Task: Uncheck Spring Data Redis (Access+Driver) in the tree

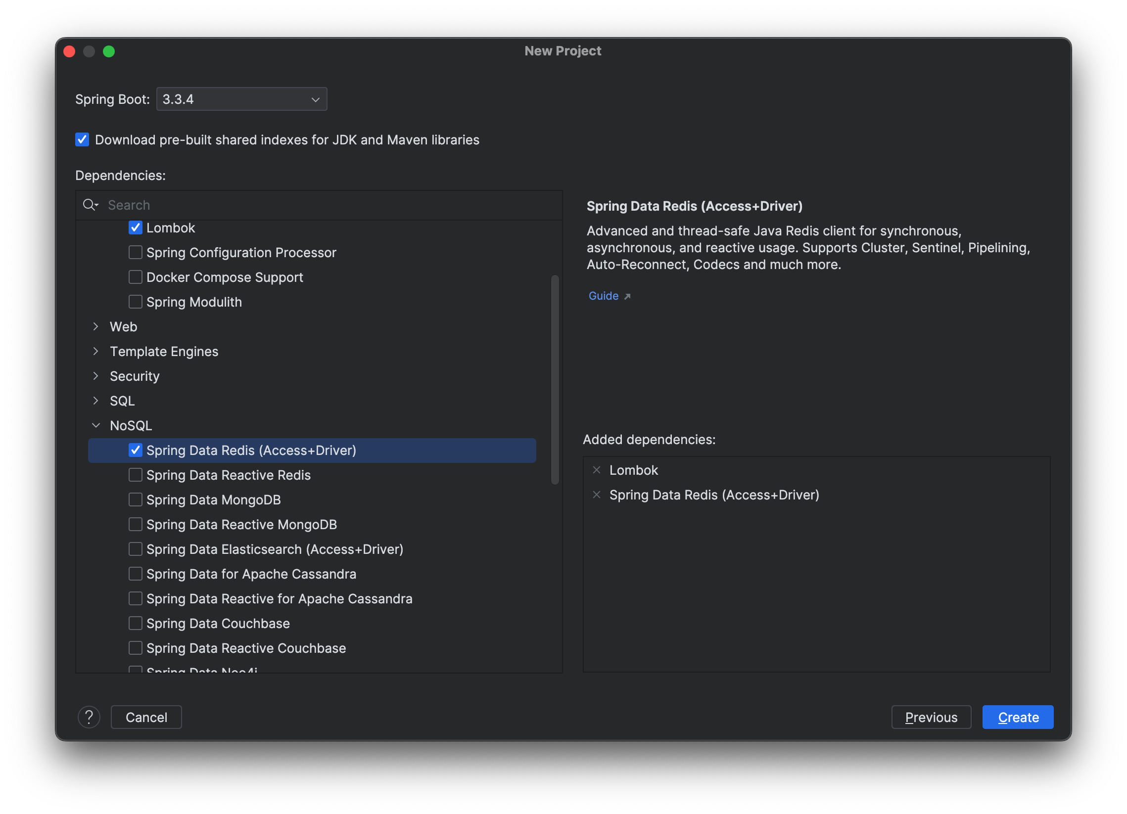Action: 135,451
